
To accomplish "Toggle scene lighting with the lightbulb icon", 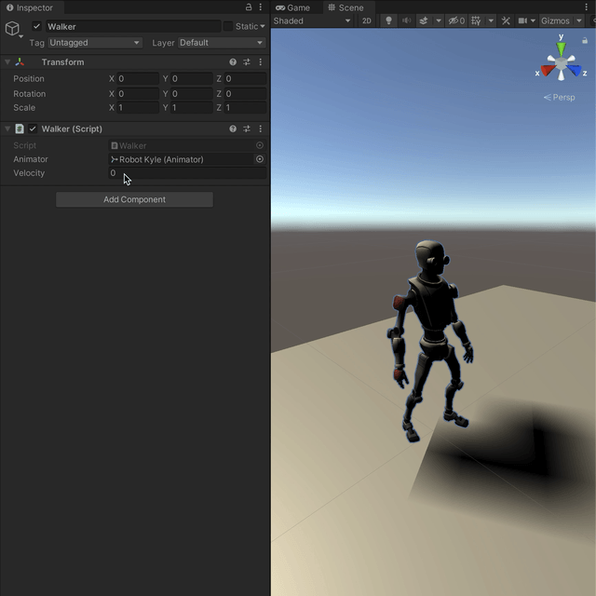I will (388, 20).
